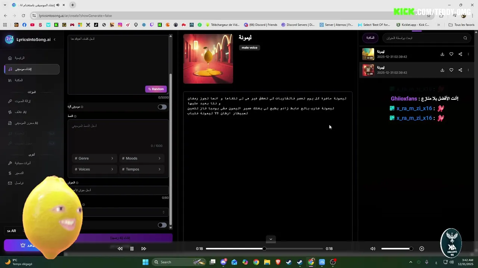
Task: Open File Explorer from the taskbar
Action: [267, 262]
